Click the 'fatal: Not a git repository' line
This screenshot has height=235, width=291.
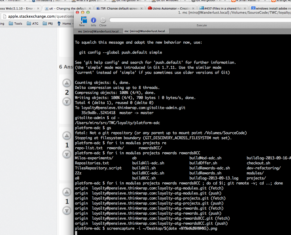[161, 133]
